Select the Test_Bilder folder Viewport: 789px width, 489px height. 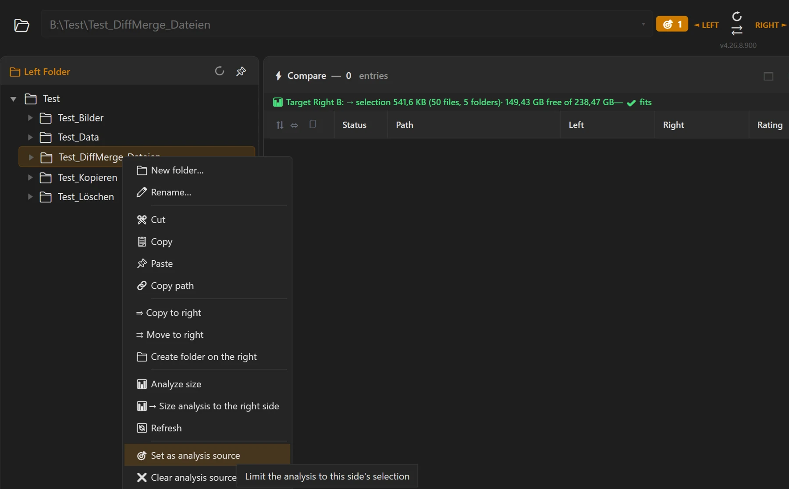[x=81, y=118]
